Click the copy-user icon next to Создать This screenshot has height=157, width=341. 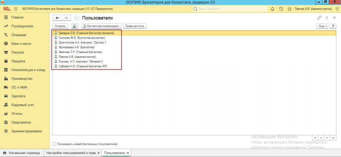click(x=74, y=26)
